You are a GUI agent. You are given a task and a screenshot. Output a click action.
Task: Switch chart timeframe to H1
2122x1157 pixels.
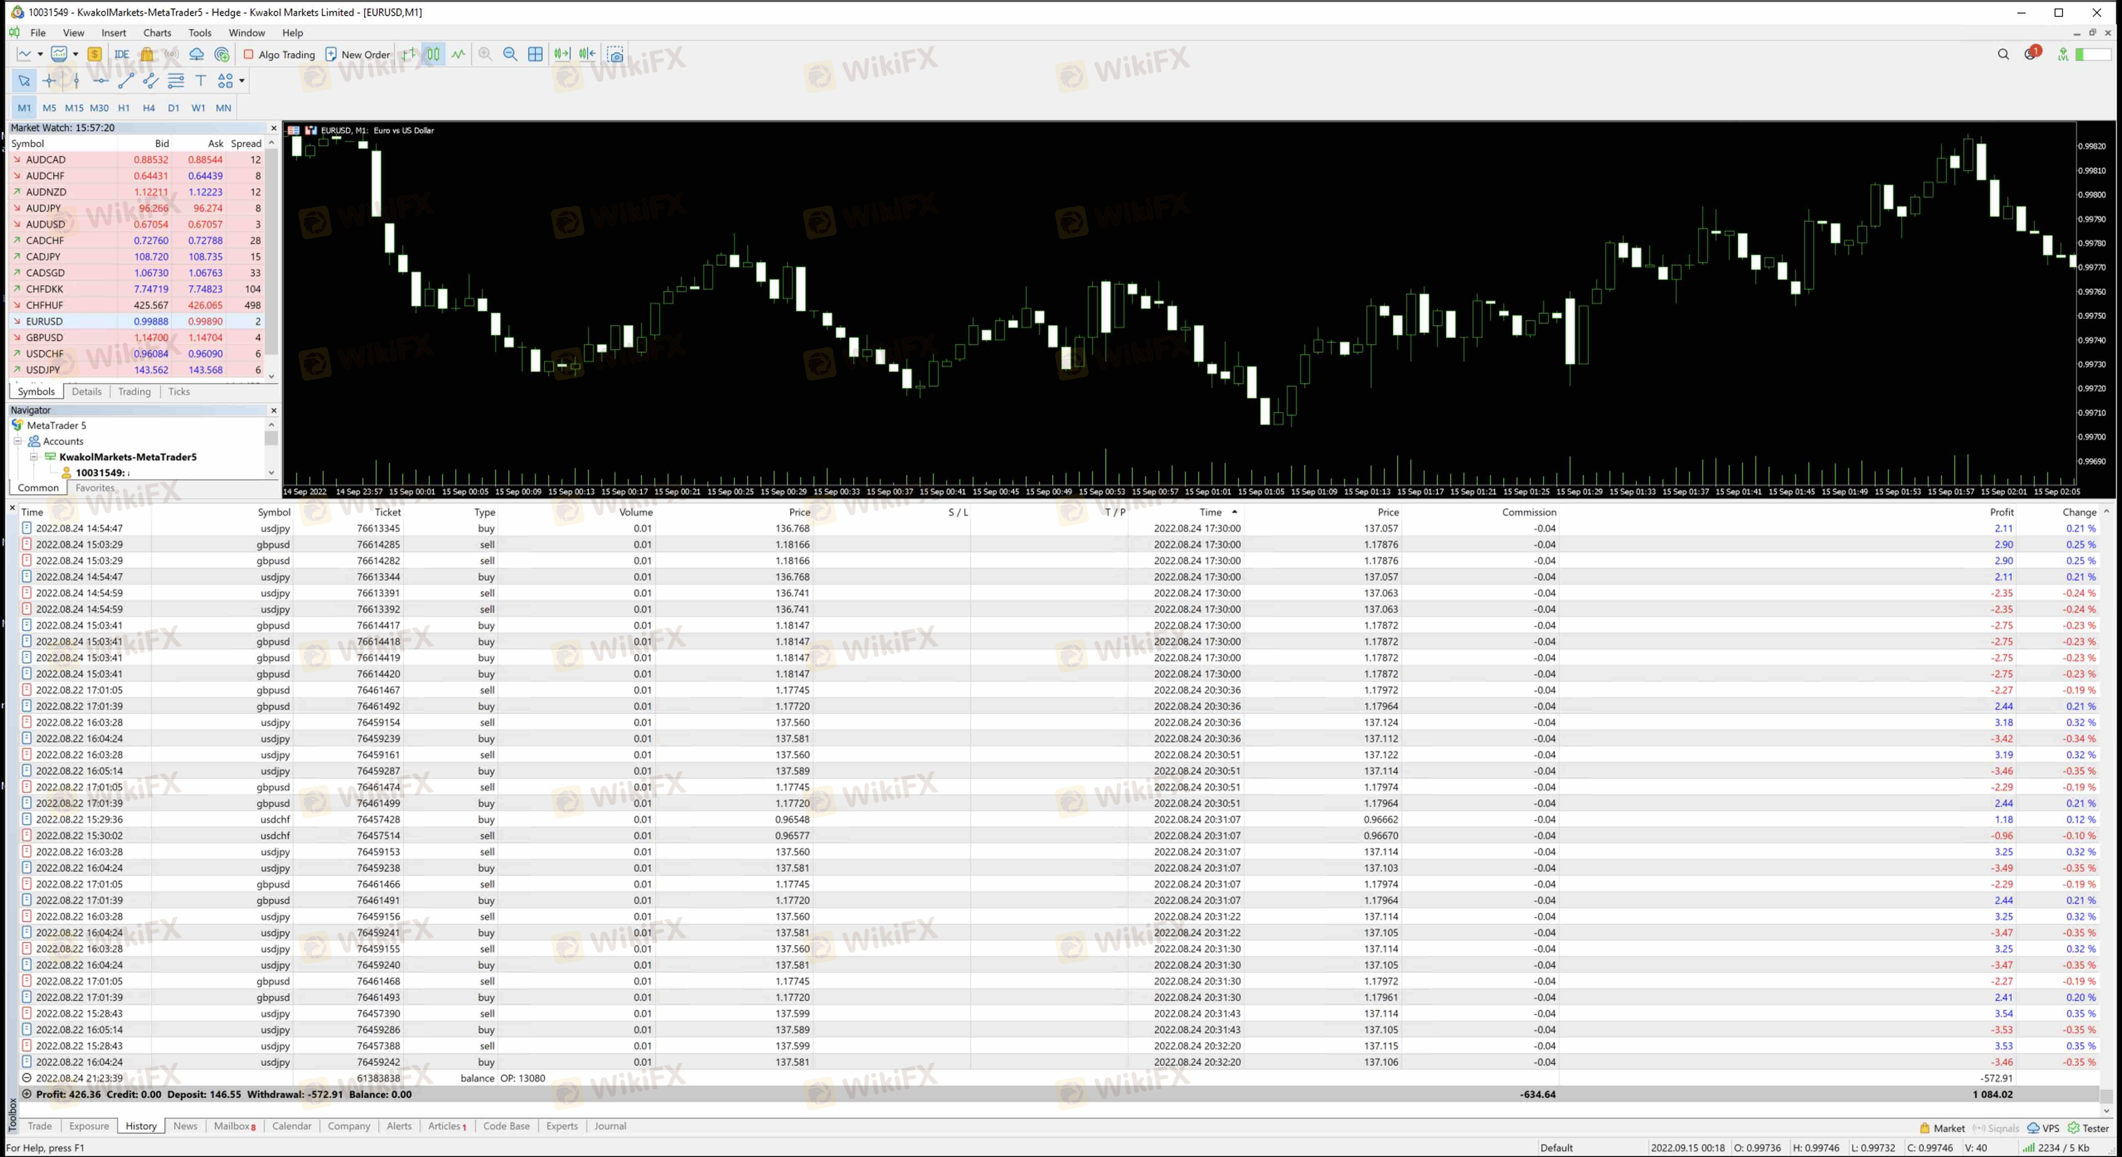coord(124,108)
